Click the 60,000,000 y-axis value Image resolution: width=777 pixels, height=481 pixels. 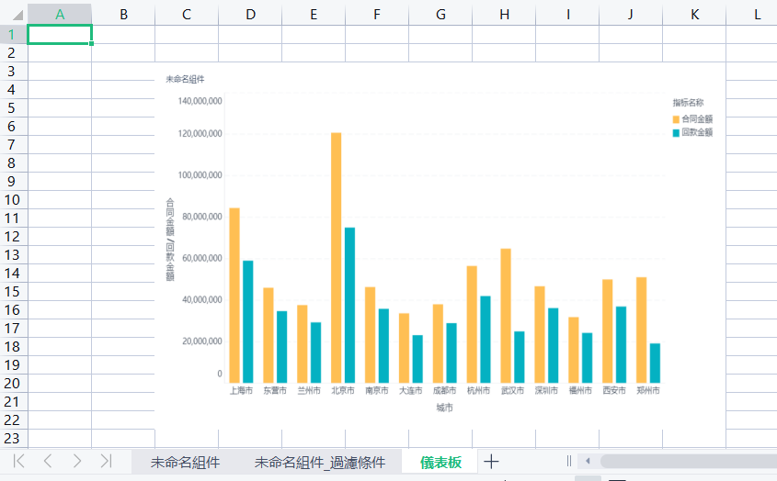pos(202,258)
